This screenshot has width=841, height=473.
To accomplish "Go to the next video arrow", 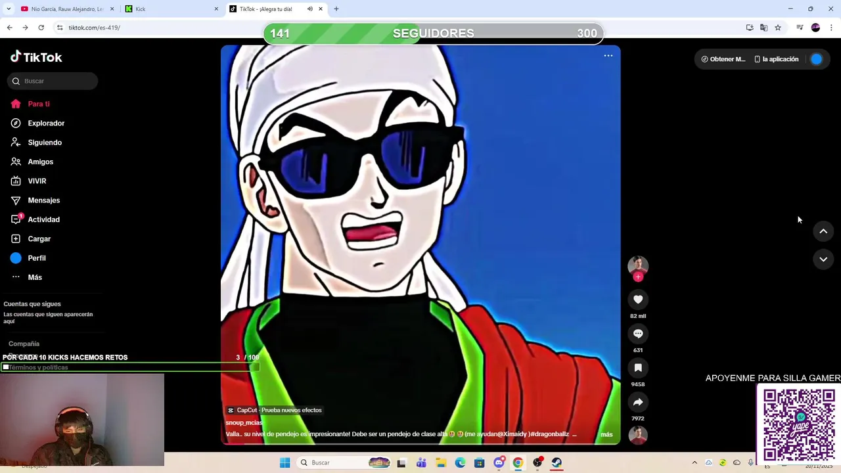I will (x=823, y=259).
